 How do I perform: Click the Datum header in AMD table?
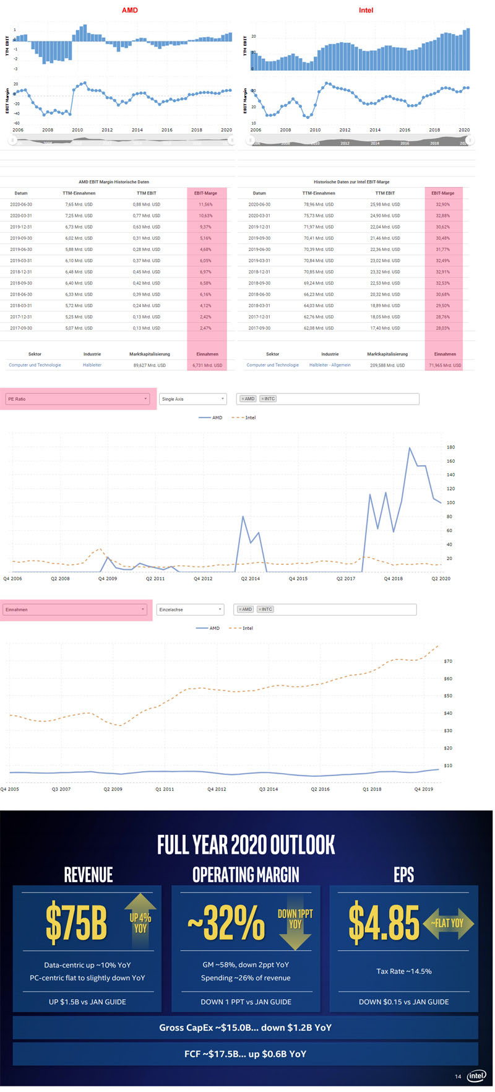coord(21,193)
